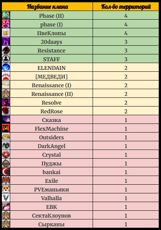Select the 20daays clan name cell
The width and height of the screenshot is (161, 230).
click(x=51, y=41)
